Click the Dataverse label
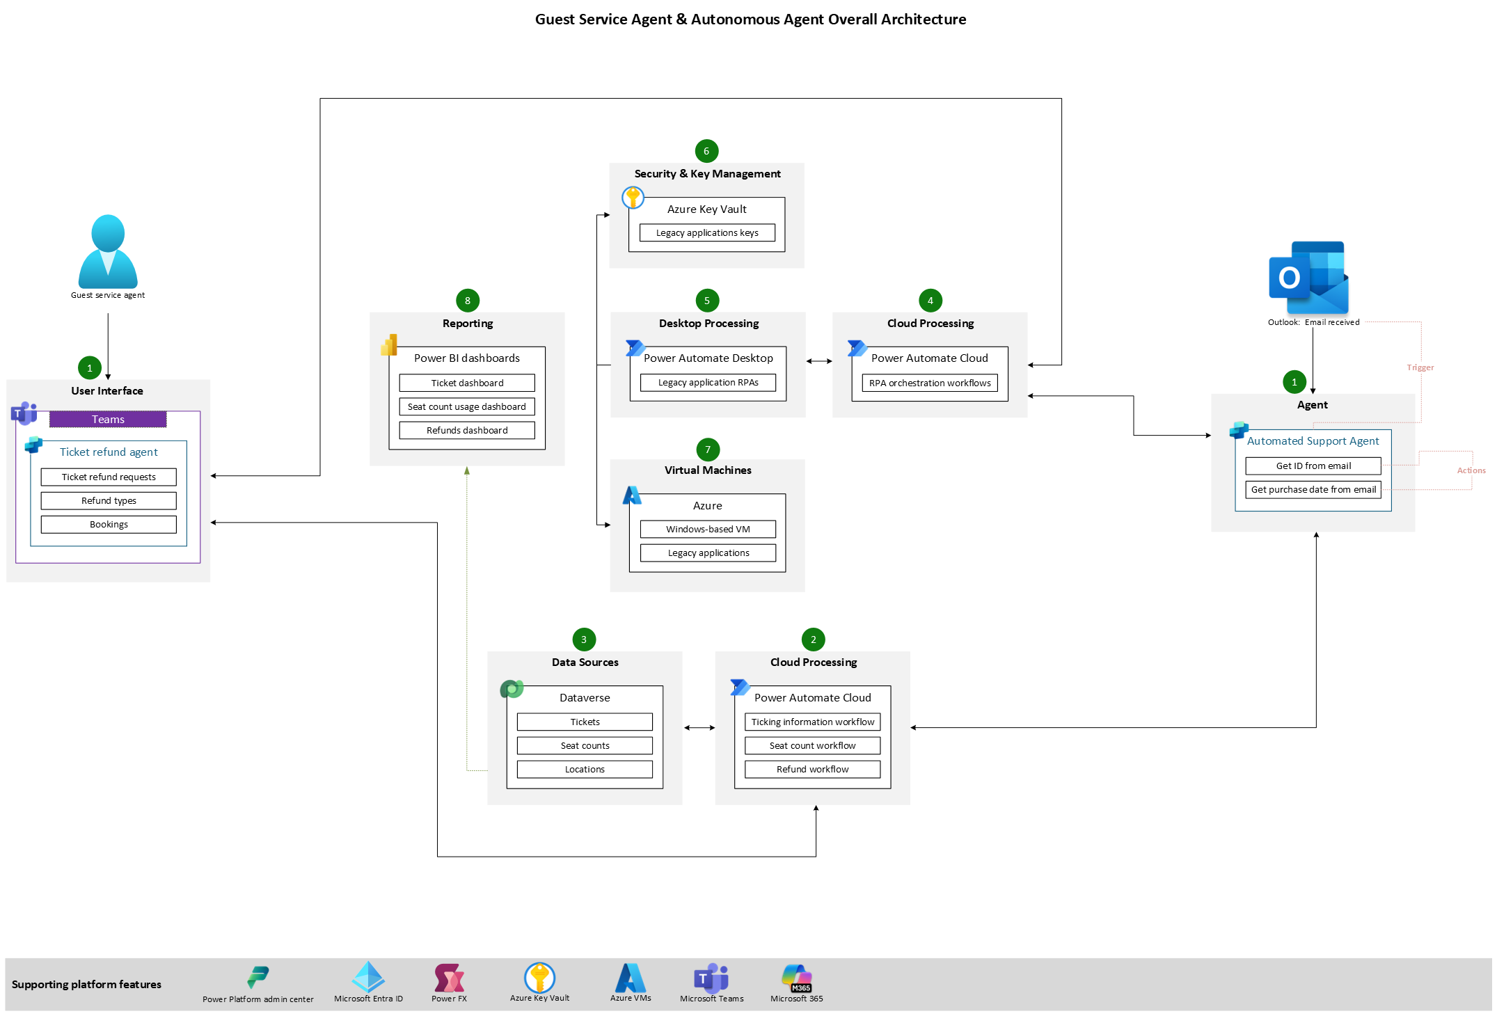The height and width of the screenshot is (1016, 1497). (585, 697)
